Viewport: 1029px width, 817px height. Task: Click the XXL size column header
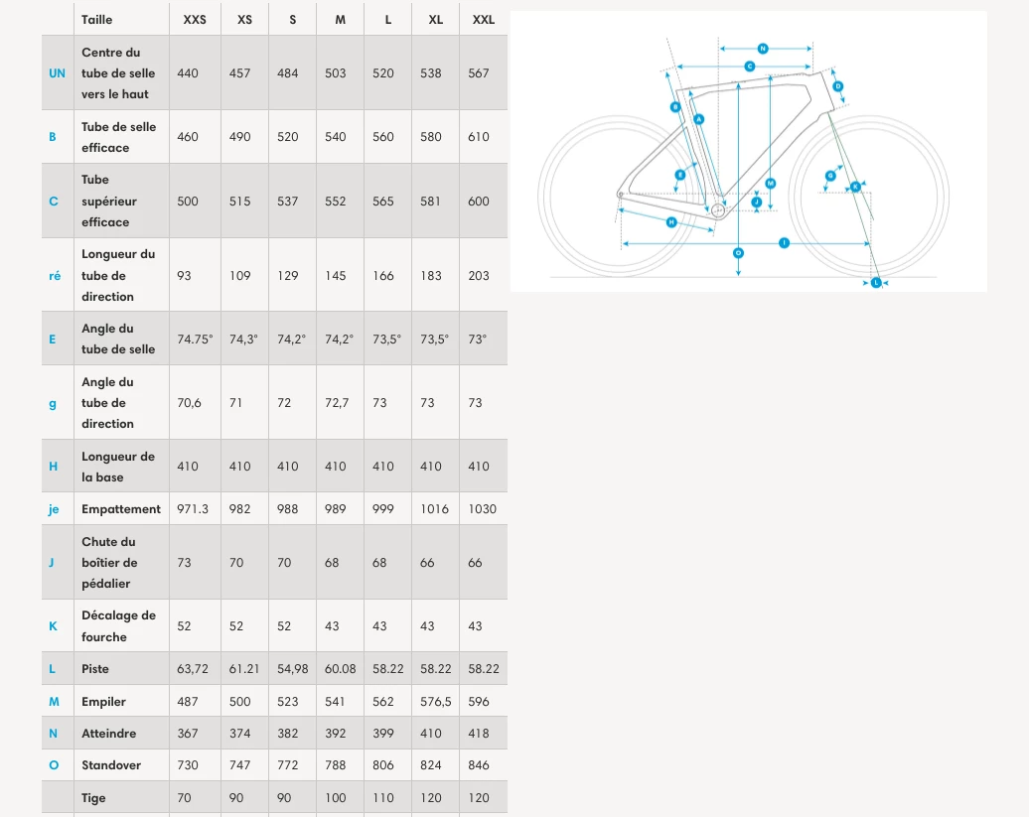484,20
